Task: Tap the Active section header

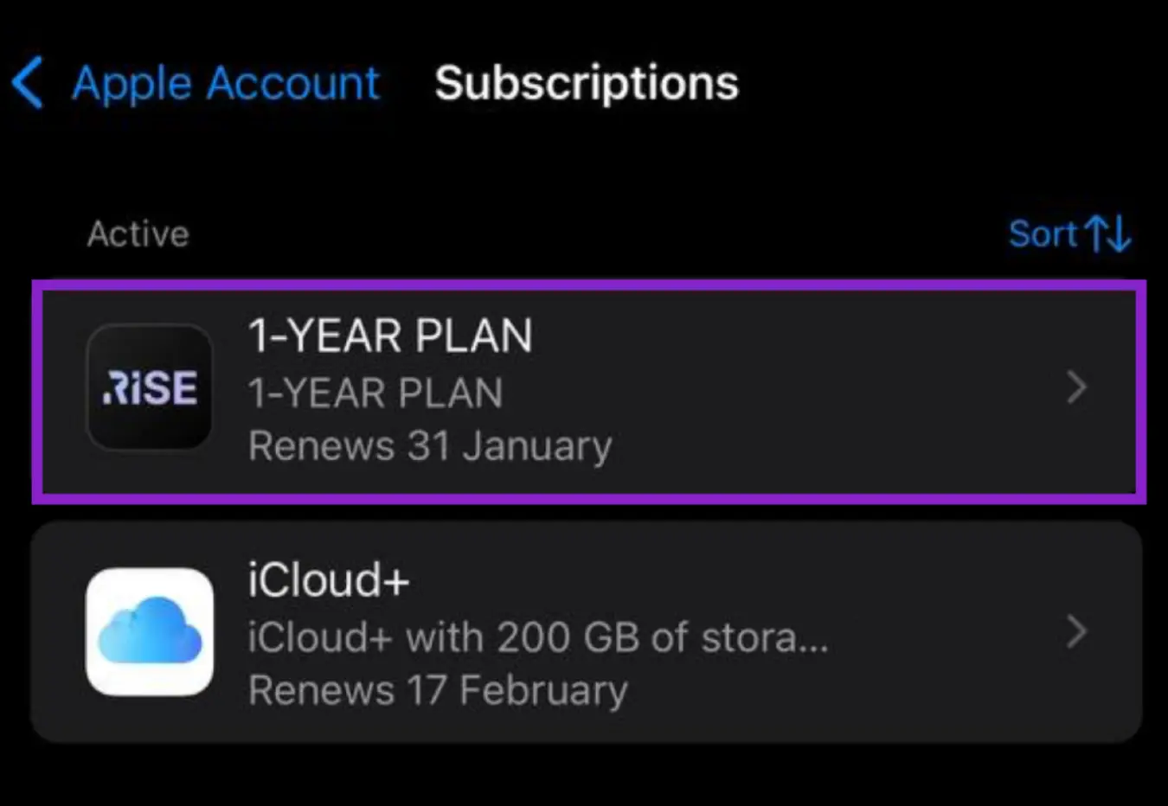Action: tap(138, 233)
